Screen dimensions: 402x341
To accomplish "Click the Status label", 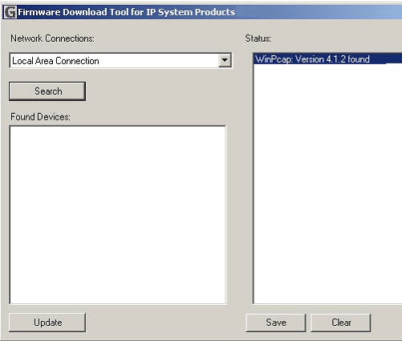I will tap(258, 39).
